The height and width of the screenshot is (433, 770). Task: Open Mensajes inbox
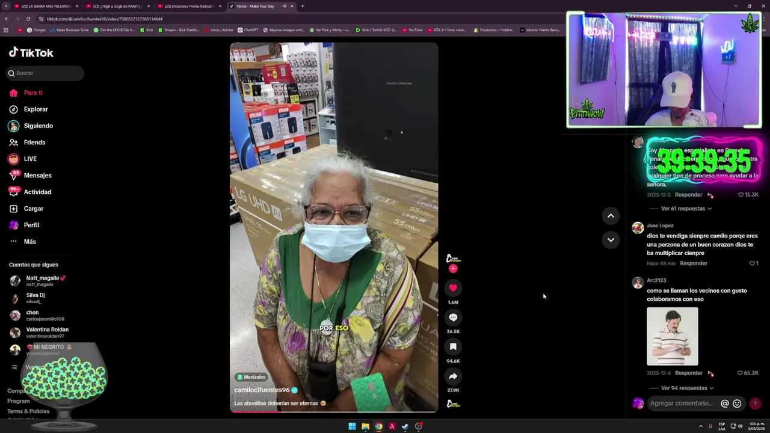pyautogui.click(x=30, y=176)
